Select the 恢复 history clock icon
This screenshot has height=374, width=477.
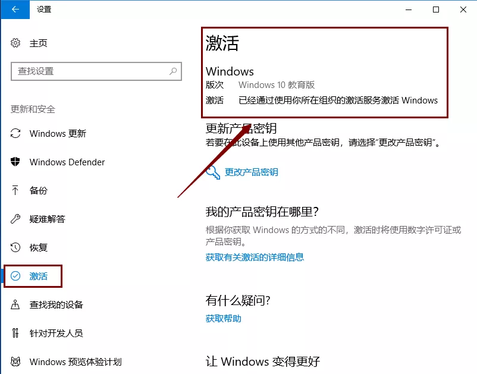coord(15,247)
